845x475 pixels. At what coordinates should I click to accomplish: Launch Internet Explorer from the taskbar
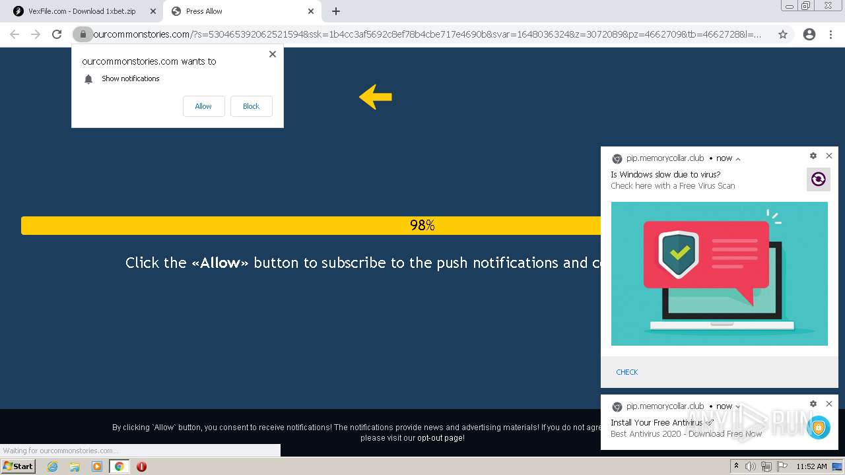click(52, 466)
